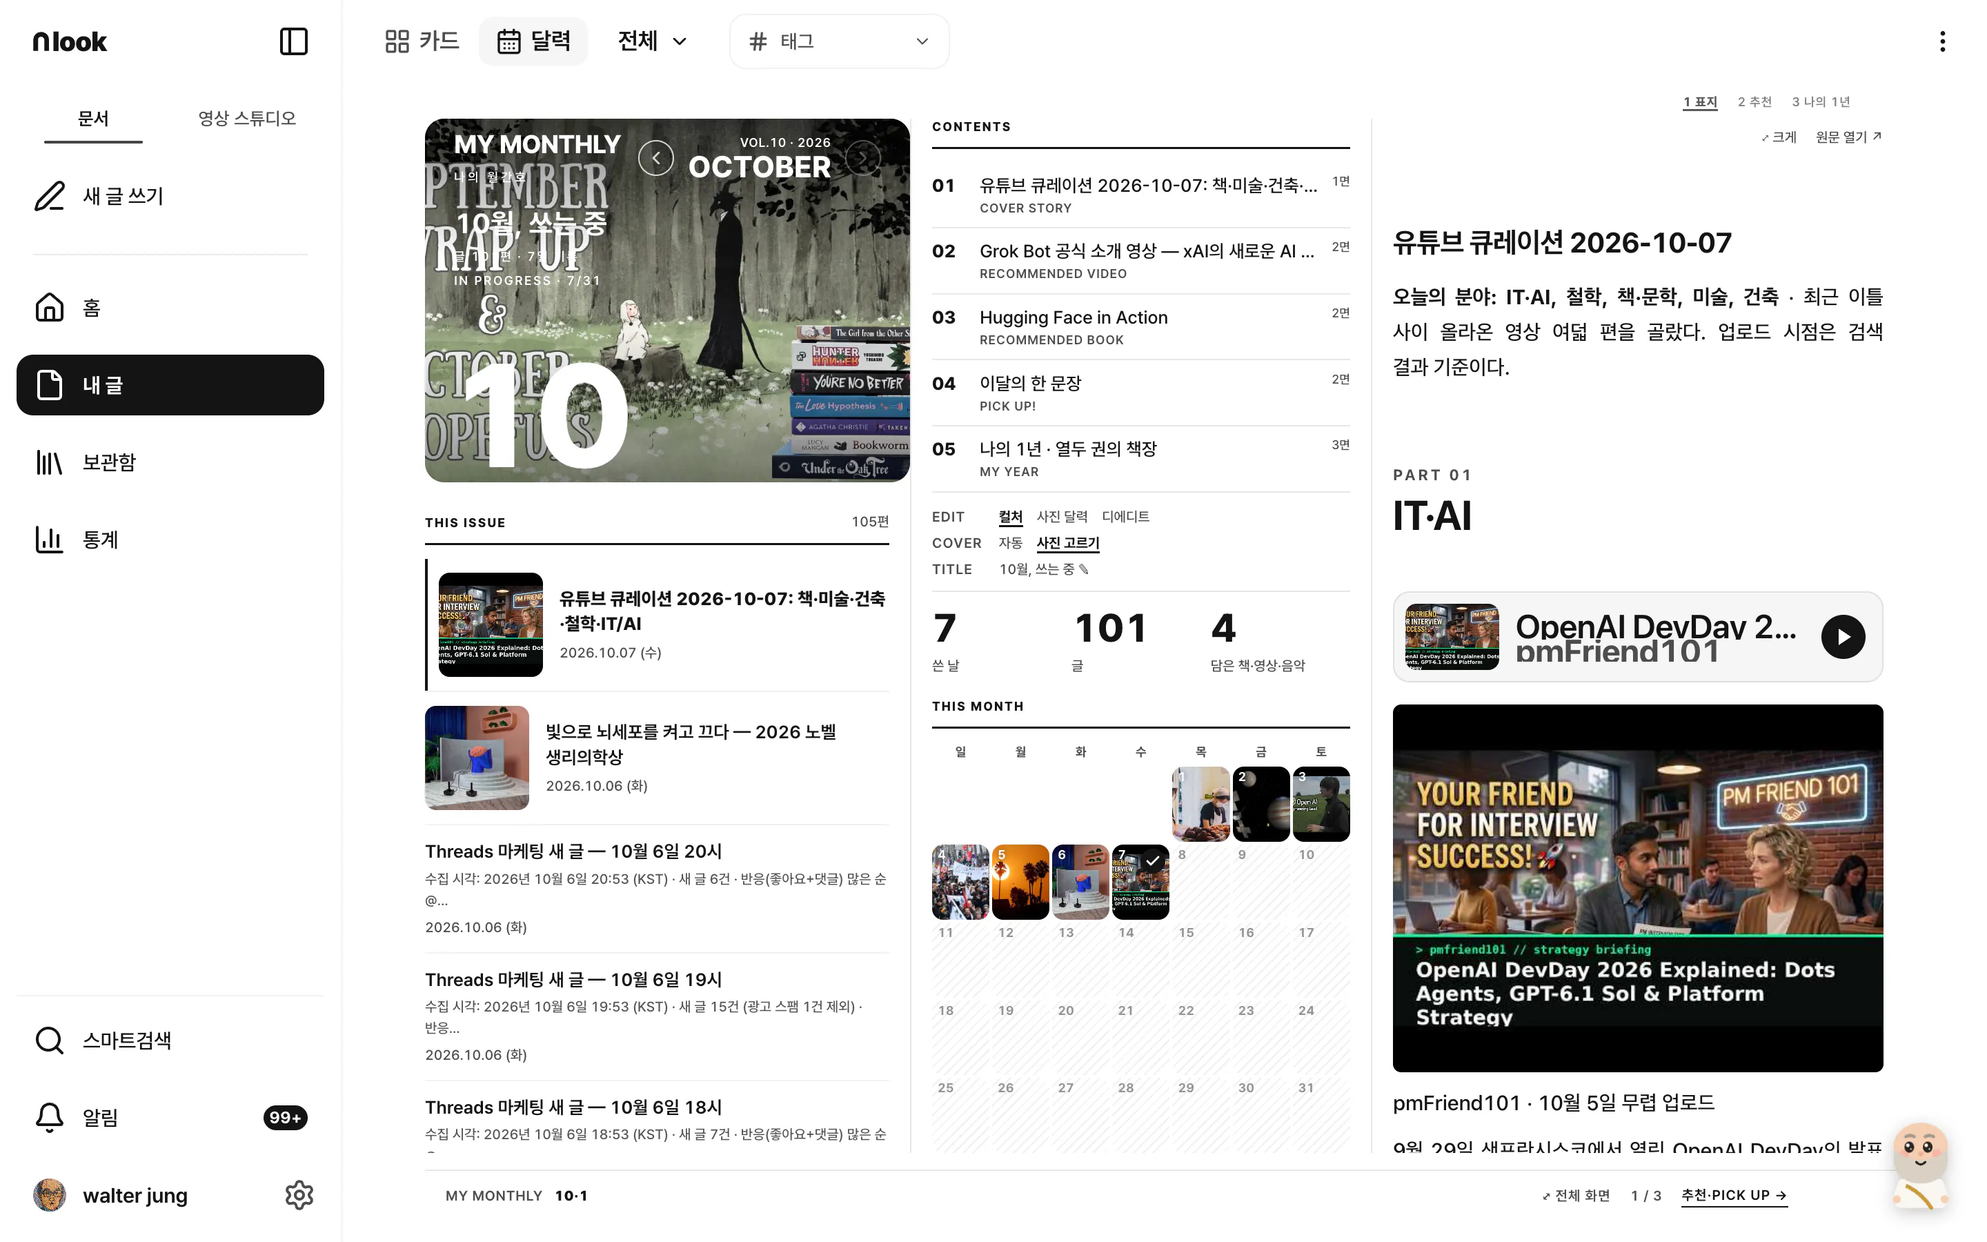Screen dimensions: 1987x1242
Task: Click the mascot assistant character icon
Action: [1921, 1166]
